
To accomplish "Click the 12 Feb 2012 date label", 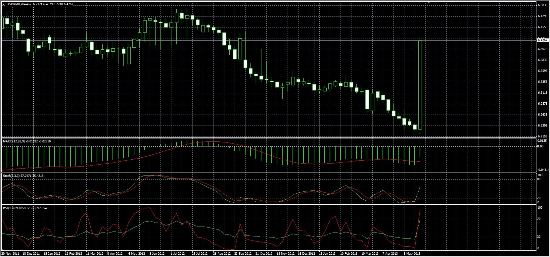I will (73, 254).
